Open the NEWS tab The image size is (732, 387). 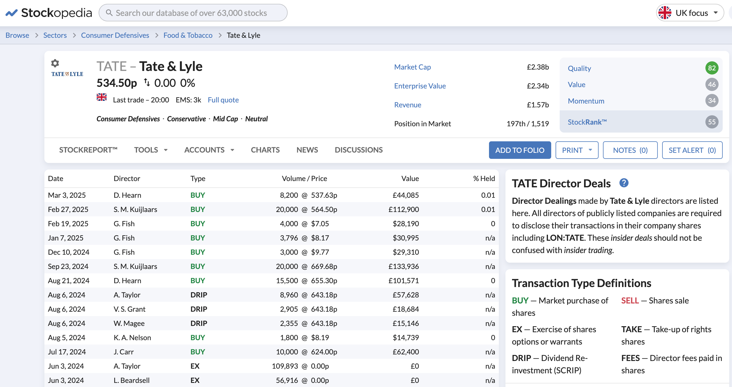307,150
